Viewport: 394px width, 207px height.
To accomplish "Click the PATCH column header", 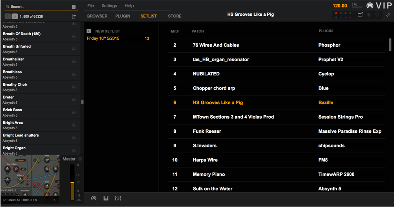I will click(198, 31).
